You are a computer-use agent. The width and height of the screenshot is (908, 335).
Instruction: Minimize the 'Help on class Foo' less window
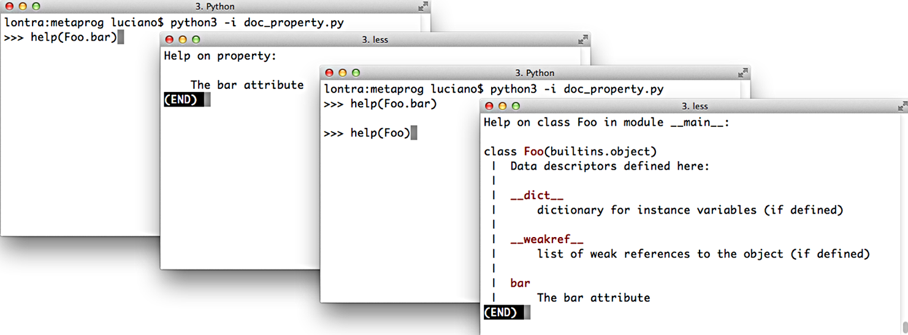[x=502, y=107]
